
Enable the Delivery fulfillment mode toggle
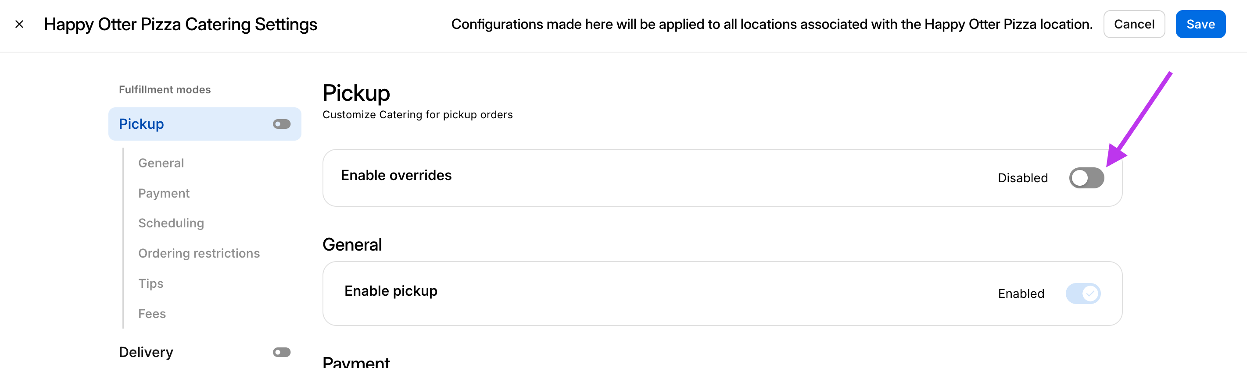click(x=281, y=352)
